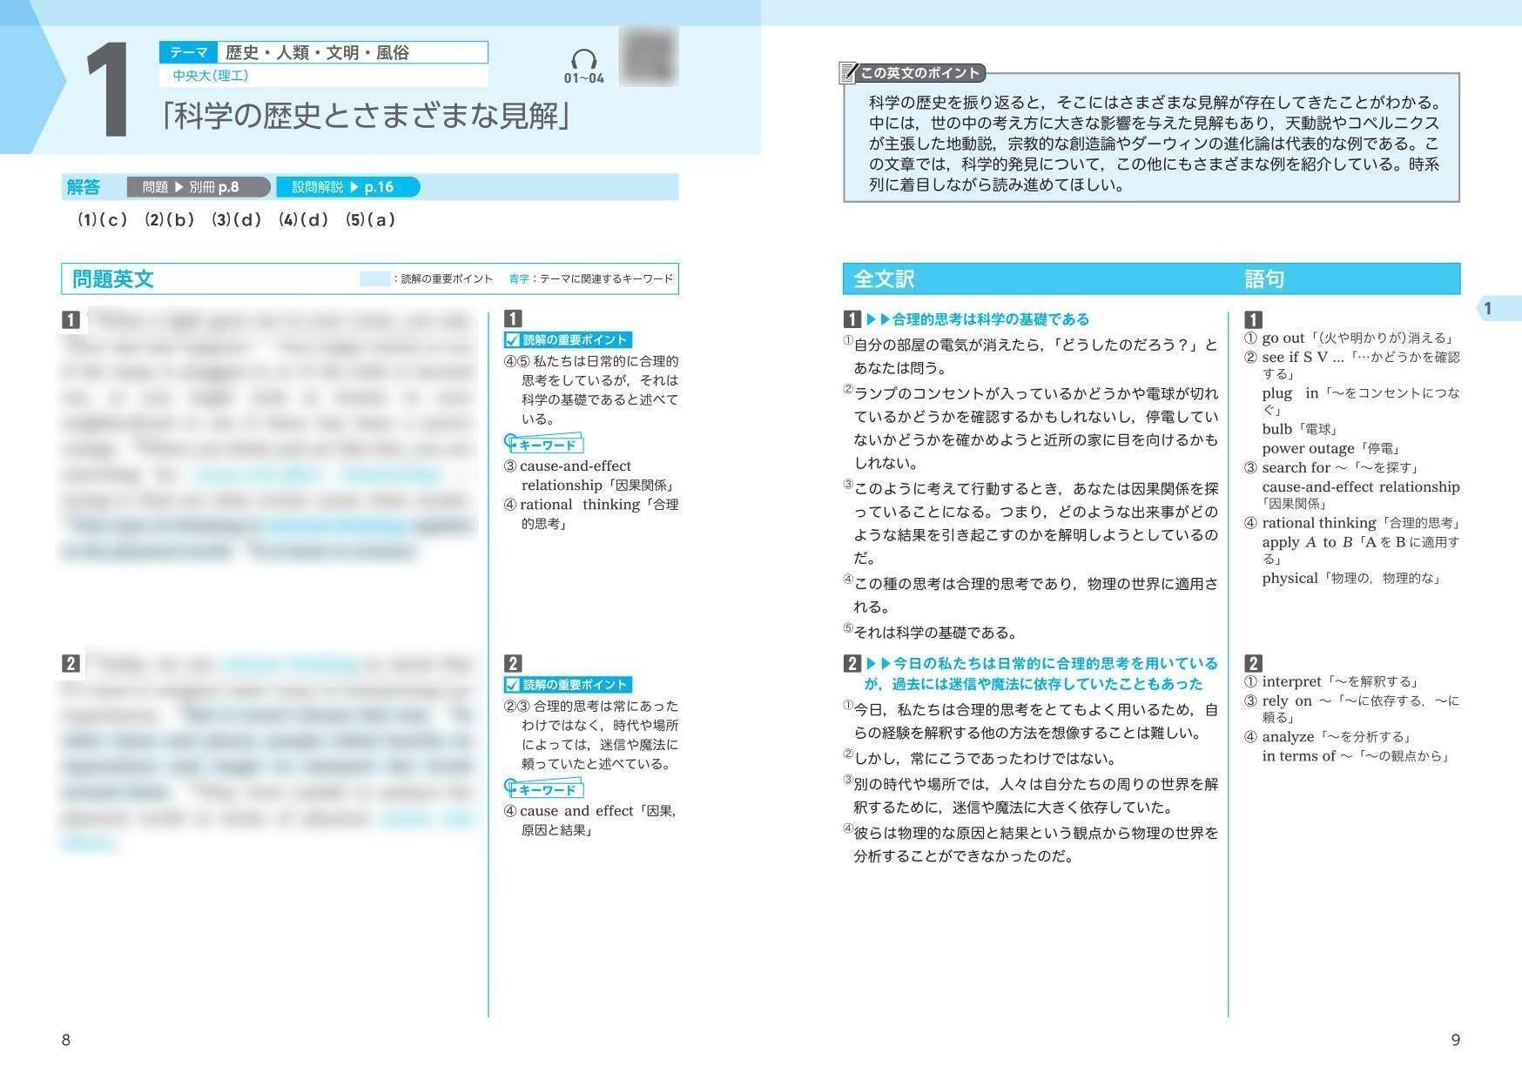This screenshot has height=1079, width=1522.
Task: Click the 問題 ▶ 別冊 p.8 reference pill
Action: [x=199, y=187]
